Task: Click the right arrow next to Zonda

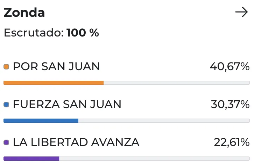Action: 241,13
